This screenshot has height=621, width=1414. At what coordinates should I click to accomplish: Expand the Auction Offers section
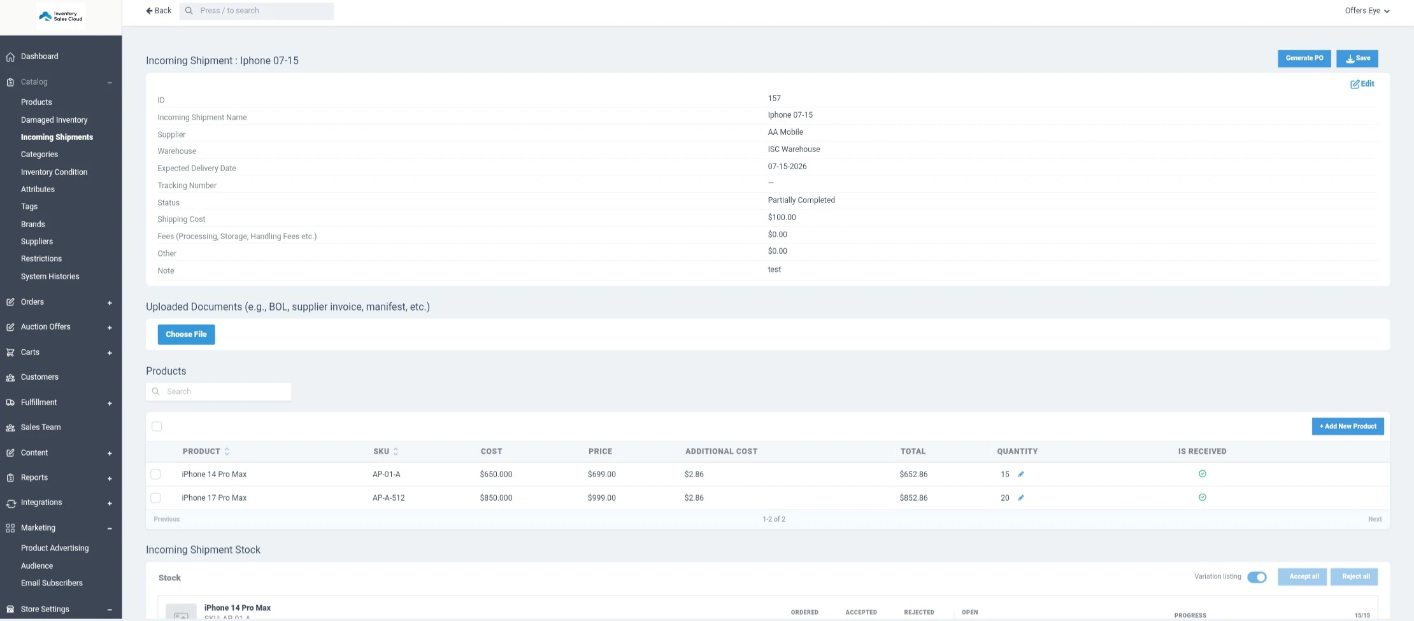click(x=110, y=328)
